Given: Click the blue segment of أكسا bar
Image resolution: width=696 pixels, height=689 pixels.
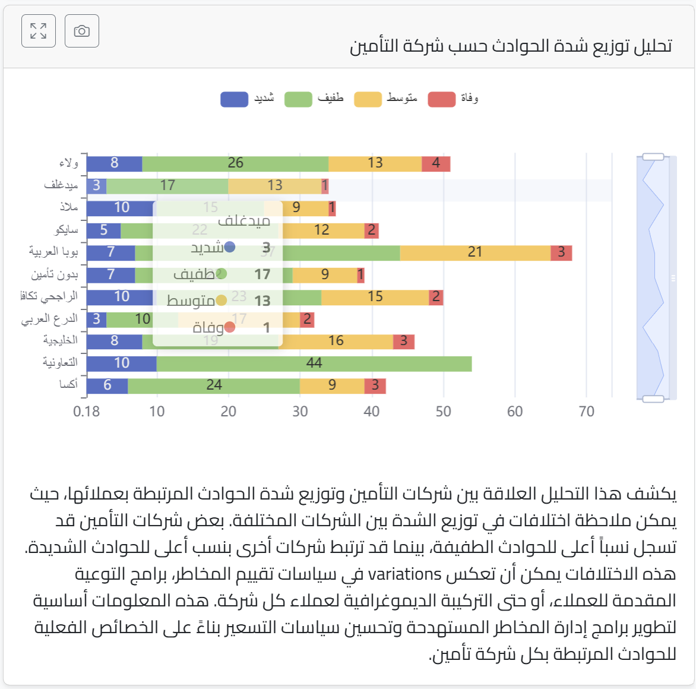Looking at the screenshot, I should (x=108, y=385).
